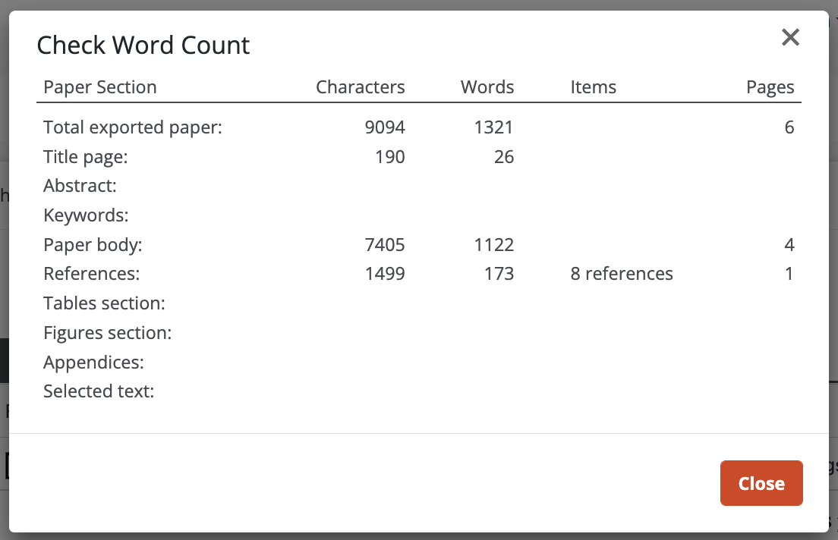Select the Figures section row label
The image size is (838, 540).
[x=107, y=333]
